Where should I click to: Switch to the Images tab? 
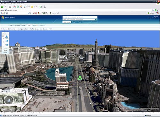(x=17, y=25)
